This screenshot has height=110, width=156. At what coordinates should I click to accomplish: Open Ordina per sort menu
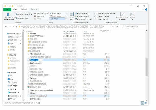[x=72, y=16]
